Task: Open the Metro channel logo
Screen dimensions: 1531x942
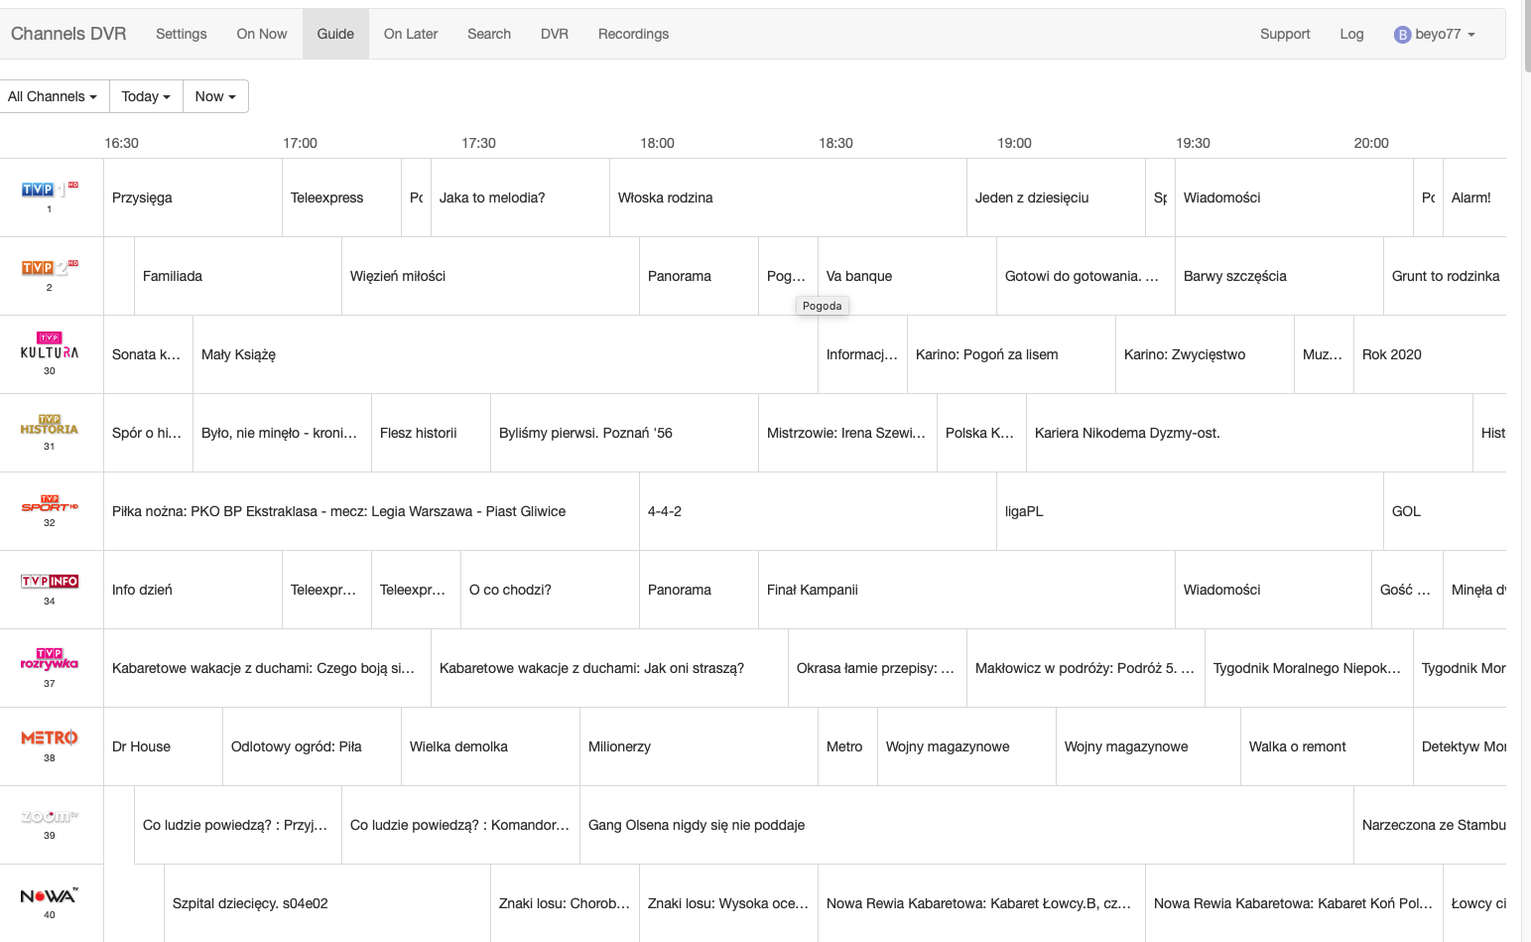Action: 49,739
